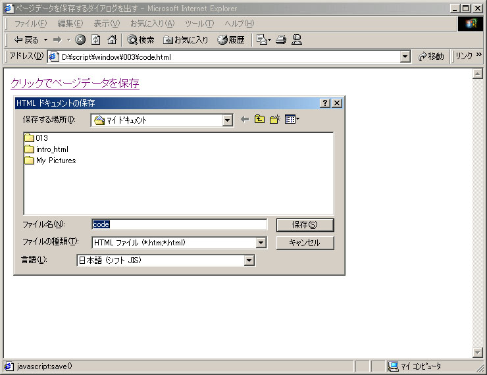
Task: Go to the Home page icon
Action: click(x=112, y=39)
